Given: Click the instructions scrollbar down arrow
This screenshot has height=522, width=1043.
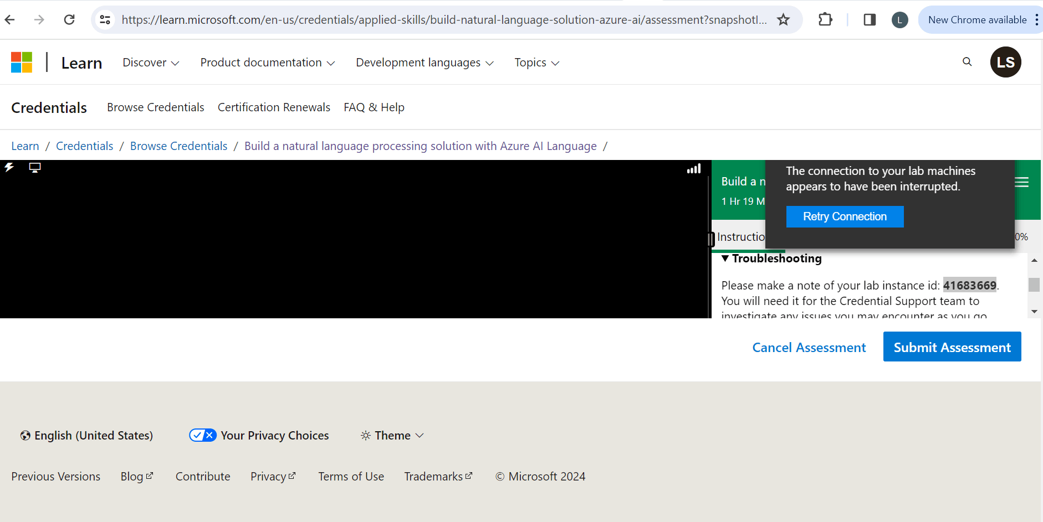Looking at the screenshot, I should [1034, 312].
